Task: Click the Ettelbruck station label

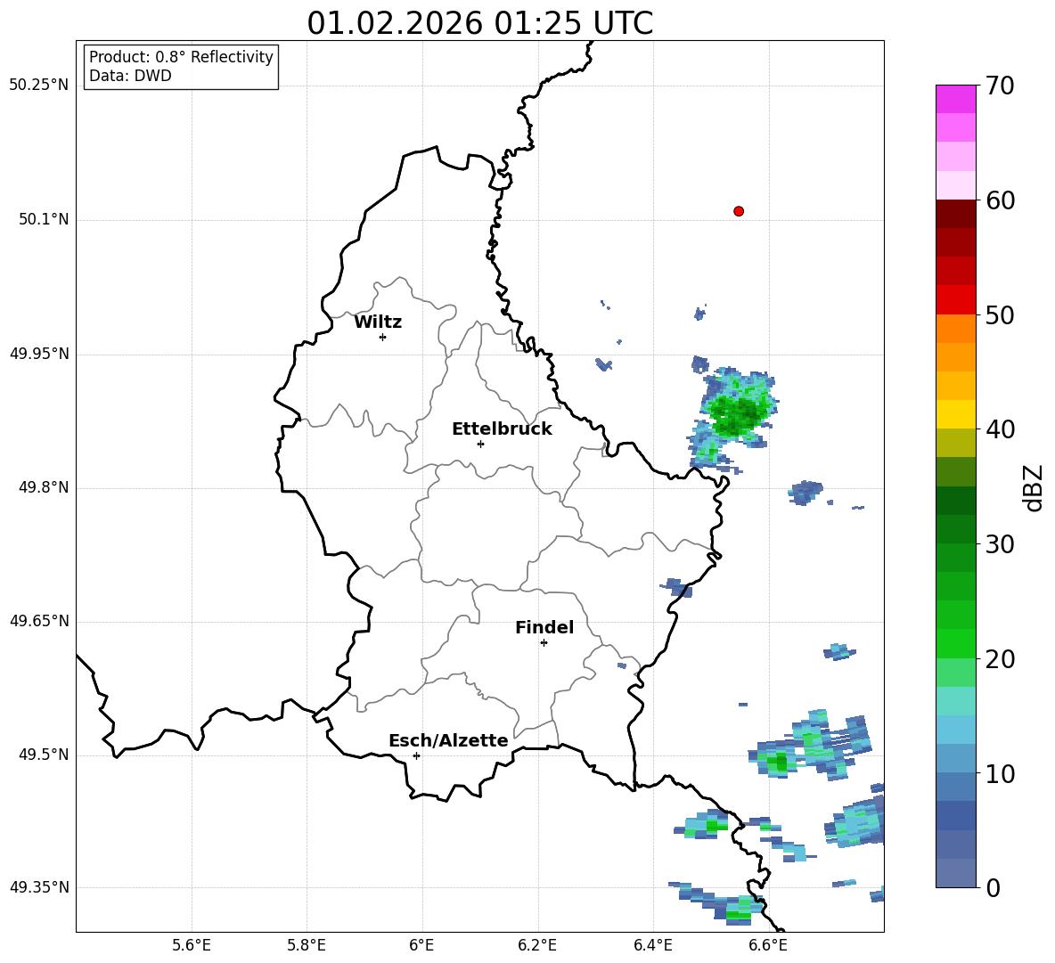Action: (502, 429)
